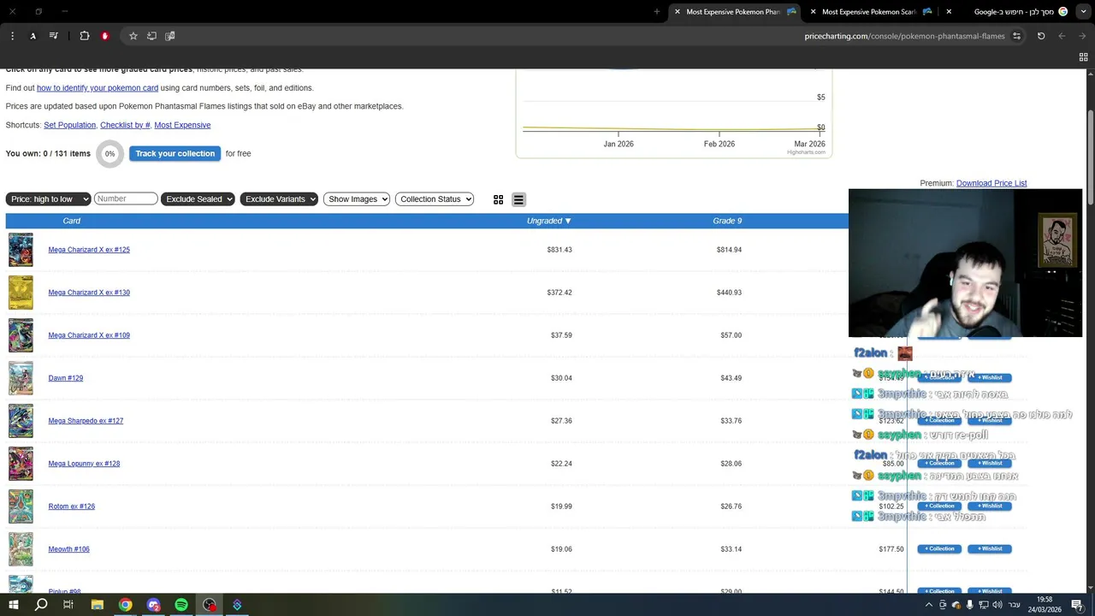The image size is (1095, 616).
Task: Open the Set Population shortcut
Action: (69, 125)
